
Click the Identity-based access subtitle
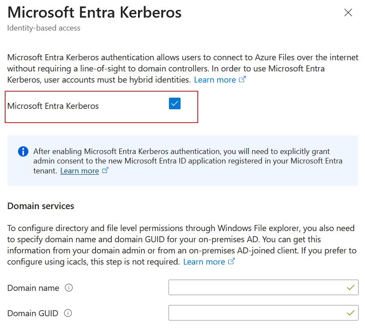(44, 28)
